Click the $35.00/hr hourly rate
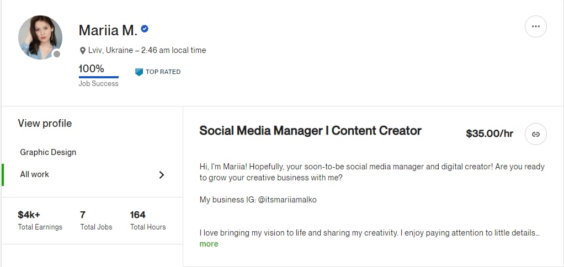This screenshot has height=267, width=564. point(489,133)
